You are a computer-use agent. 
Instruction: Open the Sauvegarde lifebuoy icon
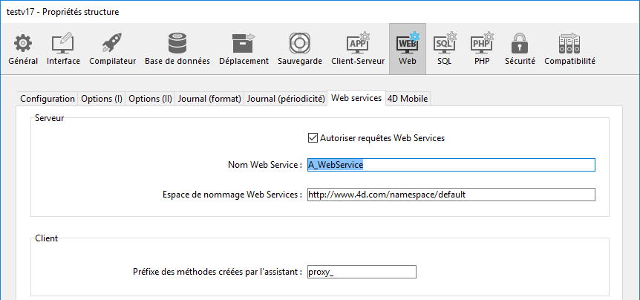point(299,45)
